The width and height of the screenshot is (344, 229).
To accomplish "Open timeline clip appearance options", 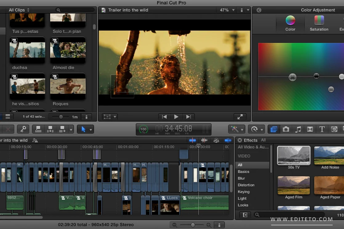I will point(219,225).
